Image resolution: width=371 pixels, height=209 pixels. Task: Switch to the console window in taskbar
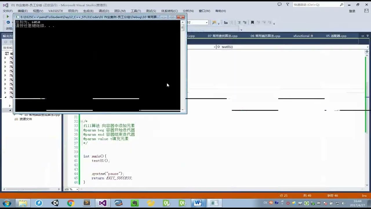[x=214, y=203]
